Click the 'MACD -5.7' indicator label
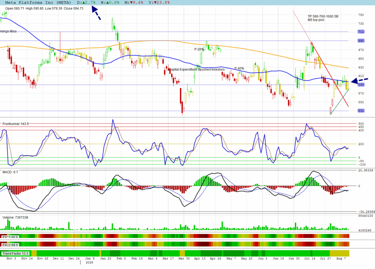 coord(10,172)
